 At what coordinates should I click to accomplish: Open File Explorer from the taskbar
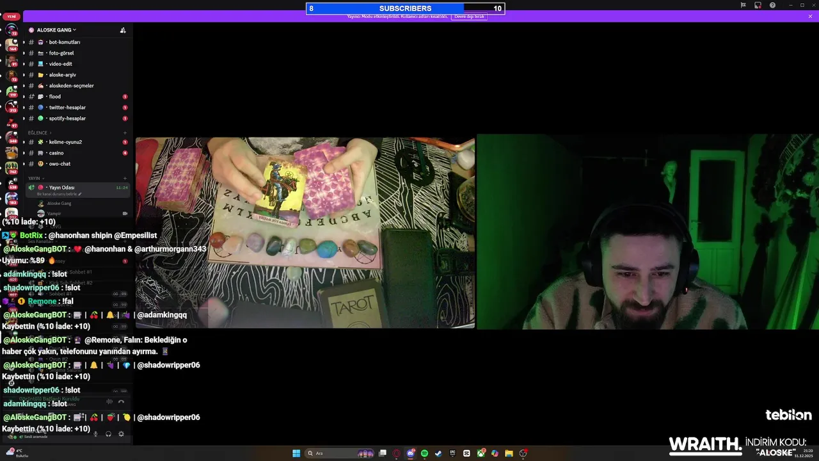509,453
